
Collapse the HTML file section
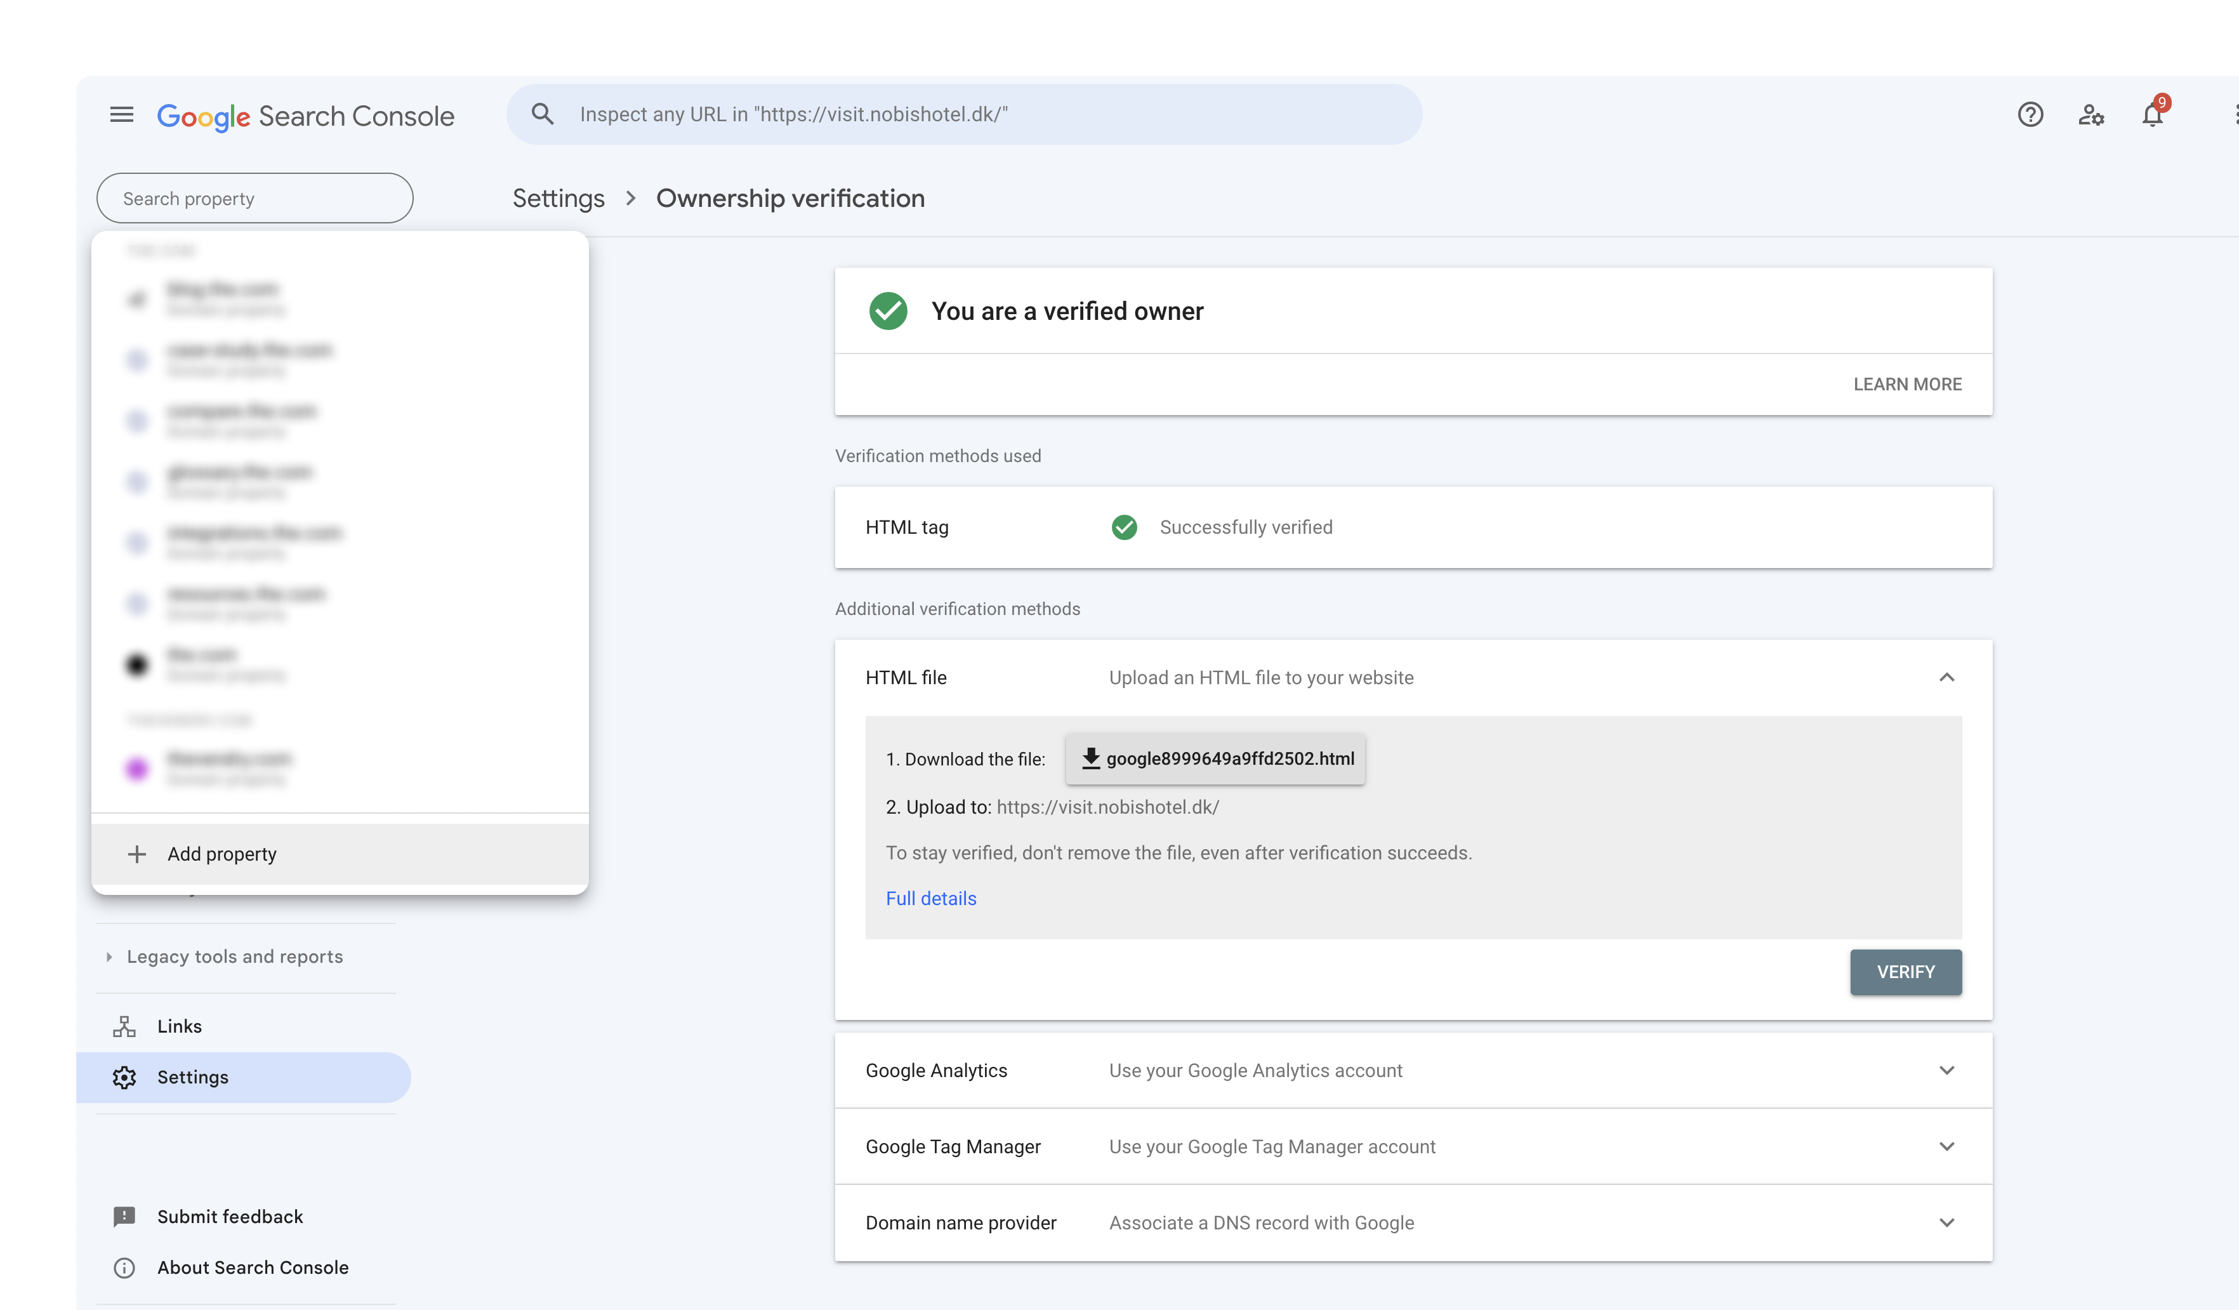click(1946, 677)
